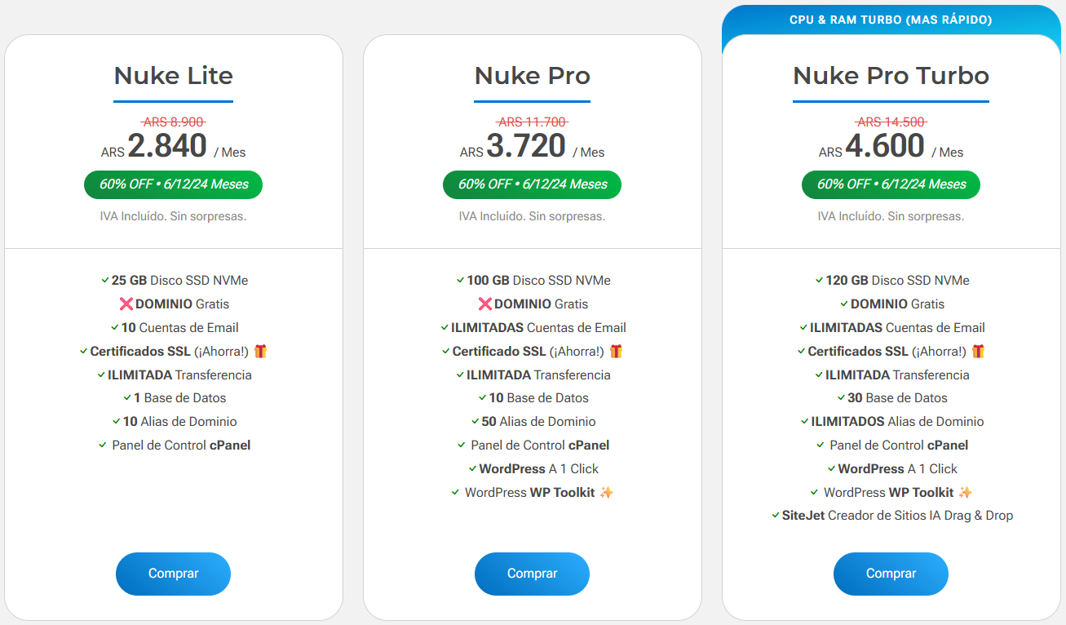Open the Nuke Pro Turbo plan heading
Screen dimensions: 1066x625
(x=891, y=76)
